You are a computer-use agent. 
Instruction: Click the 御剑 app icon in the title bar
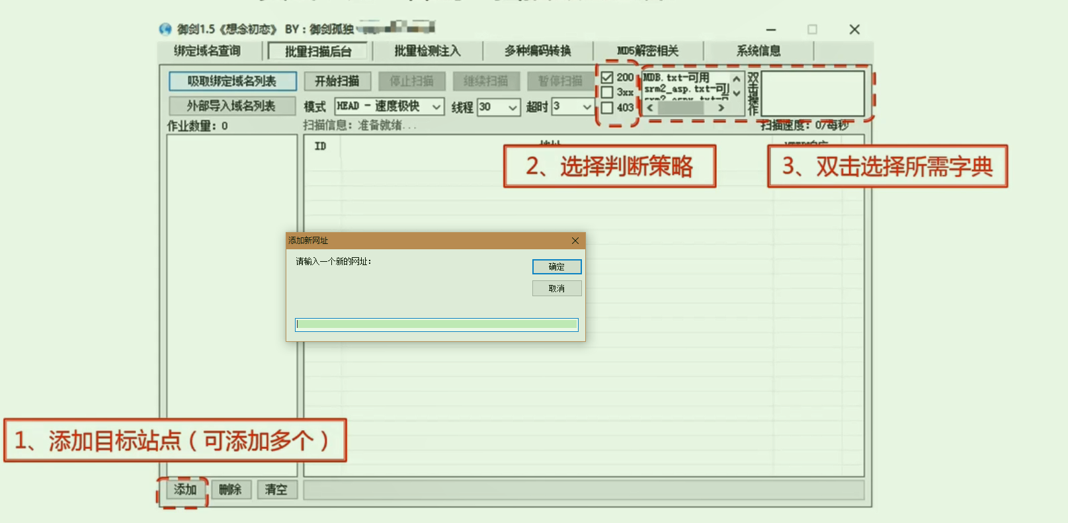165,29
